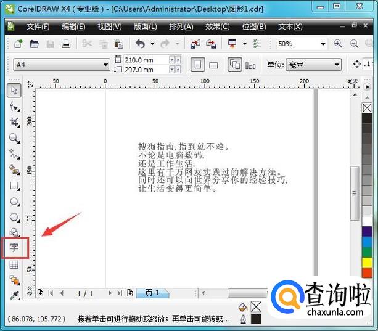
Task: Print the document
Action: click(66, 44)
